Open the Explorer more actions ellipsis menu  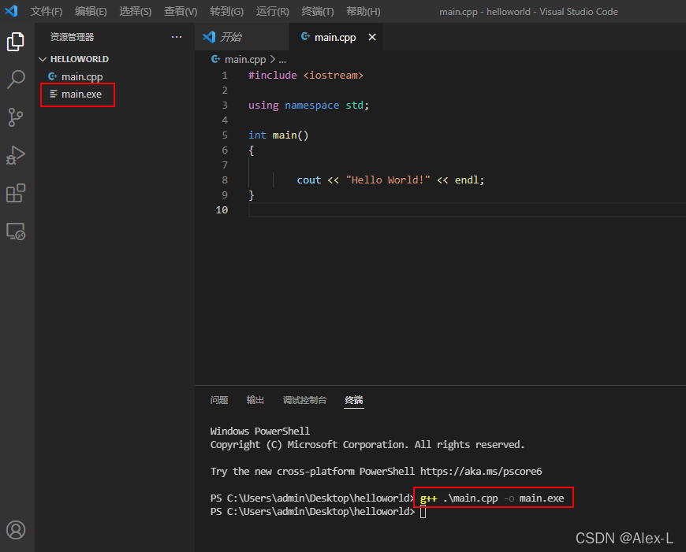coord(177,37)
